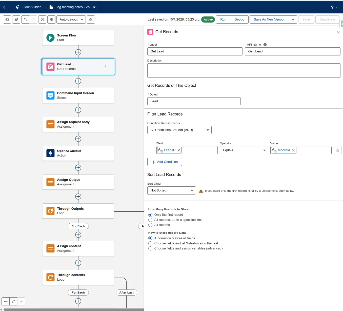Click the disable flow elements icon
The image size is (343, 311).
click(42, 20)
